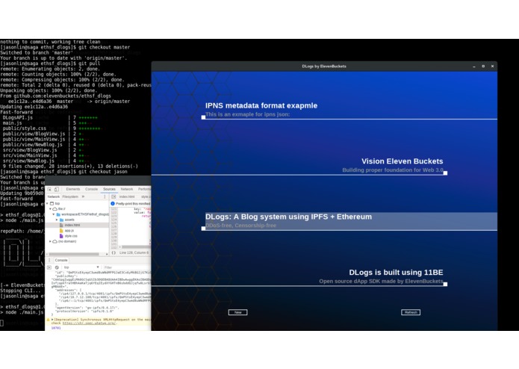Viewport: 519px width, 369px height.
Task: Open the navigator three-dot menu
Action: (105, 196)
